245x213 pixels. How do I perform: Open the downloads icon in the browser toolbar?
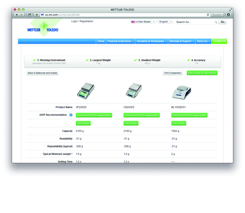point(229,15)
